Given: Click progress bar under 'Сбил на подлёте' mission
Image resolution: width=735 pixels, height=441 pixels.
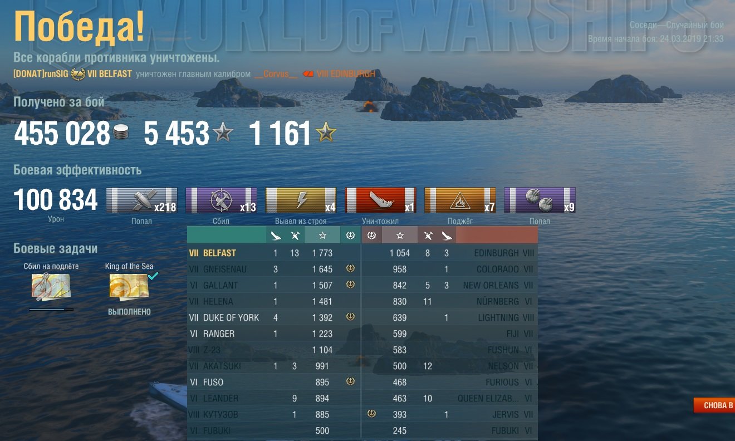Looking at the screenshot, I should coord(51,309).
